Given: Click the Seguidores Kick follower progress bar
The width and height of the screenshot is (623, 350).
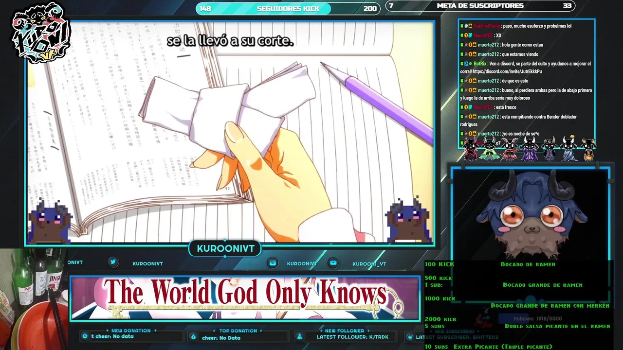Looking at the screenshot, I should (x=288, y=8).
